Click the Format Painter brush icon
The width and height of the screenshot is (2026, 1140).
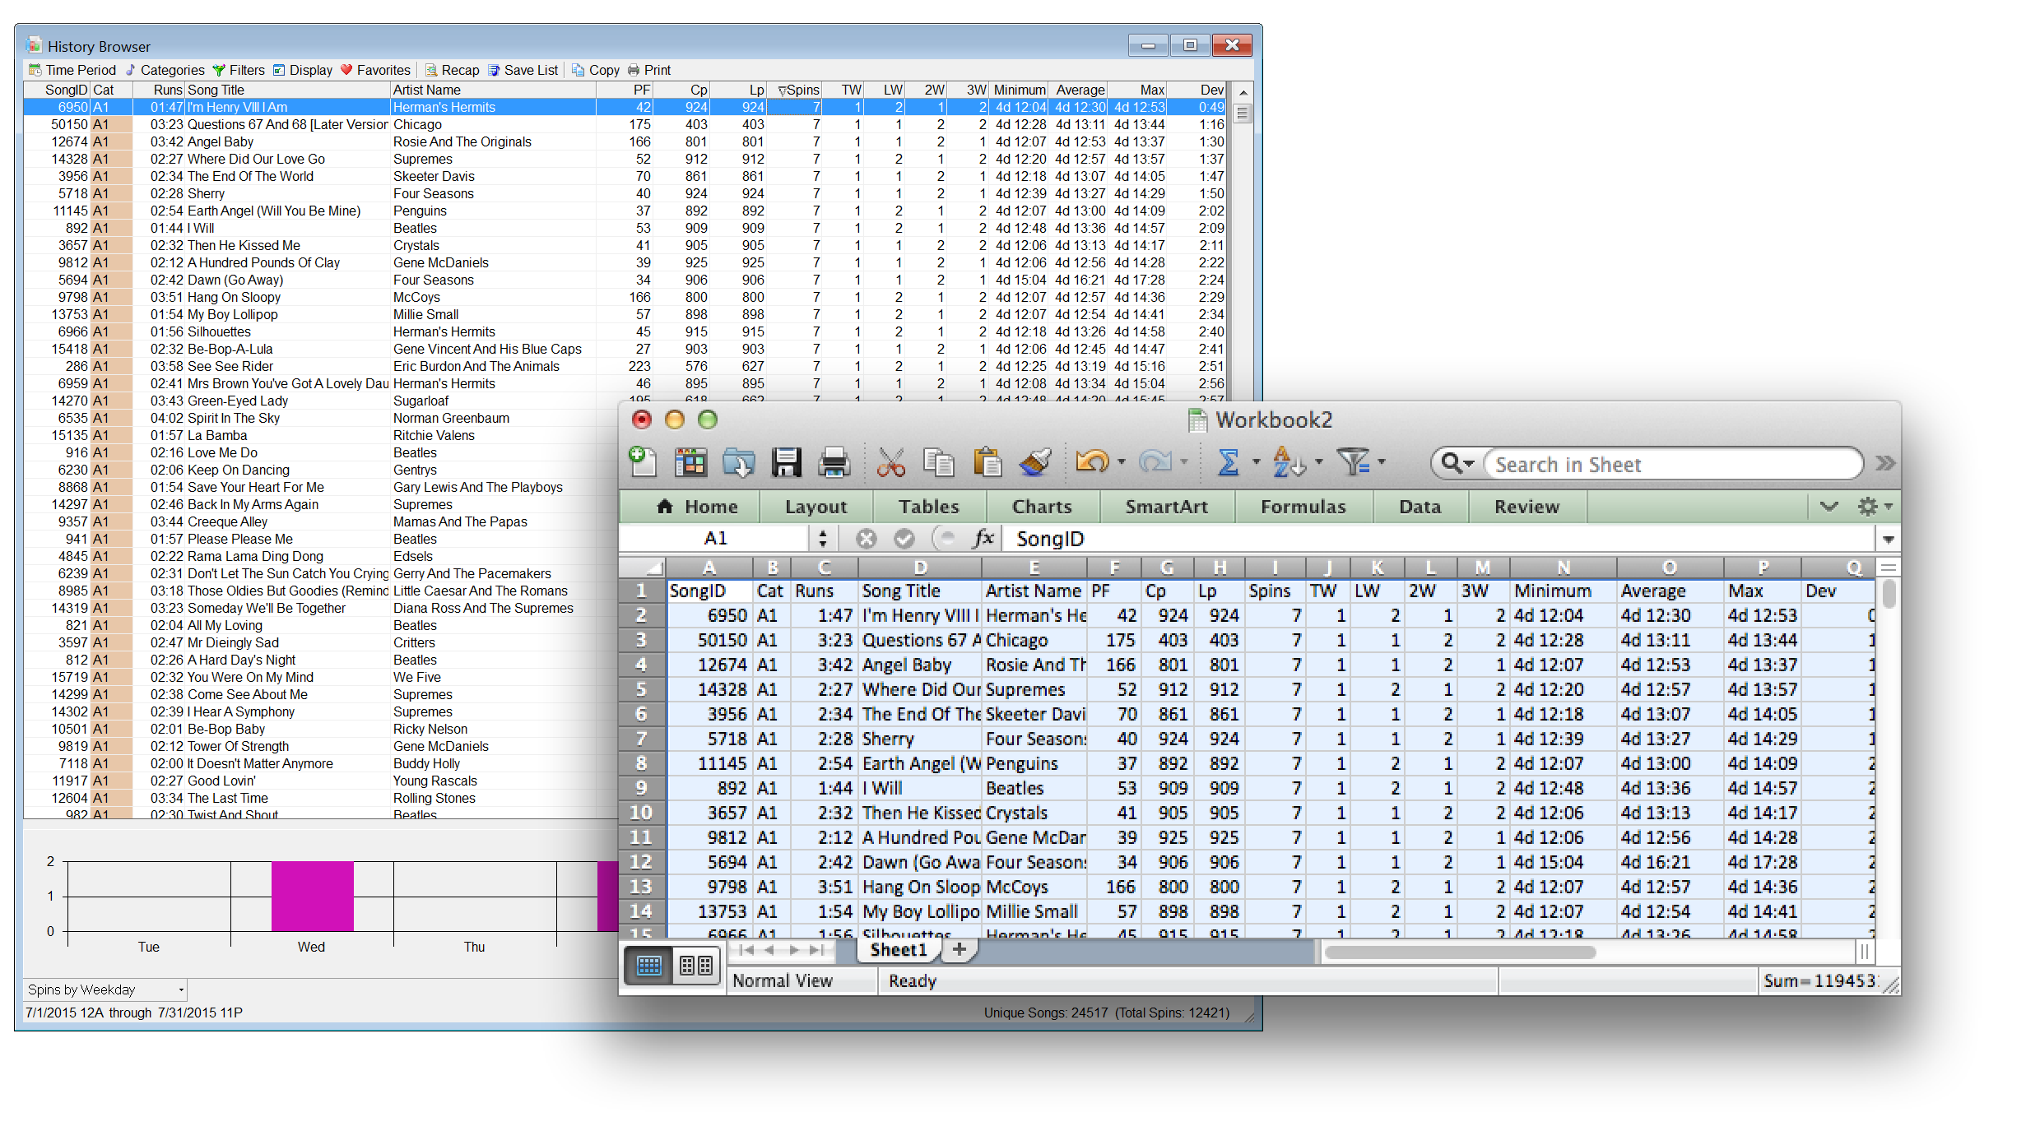click(1035, 463)
